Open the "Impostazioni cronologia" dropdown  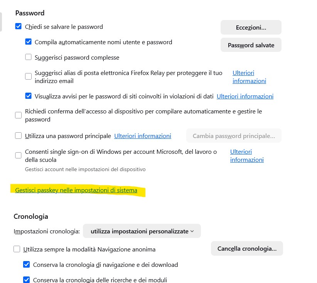(142, 231)
